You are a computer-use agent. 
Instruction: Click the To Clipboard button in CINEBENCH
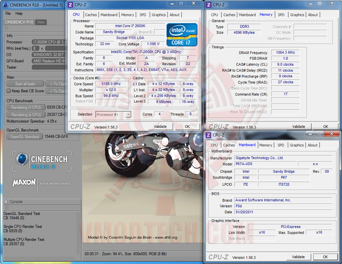coord(56,84)
